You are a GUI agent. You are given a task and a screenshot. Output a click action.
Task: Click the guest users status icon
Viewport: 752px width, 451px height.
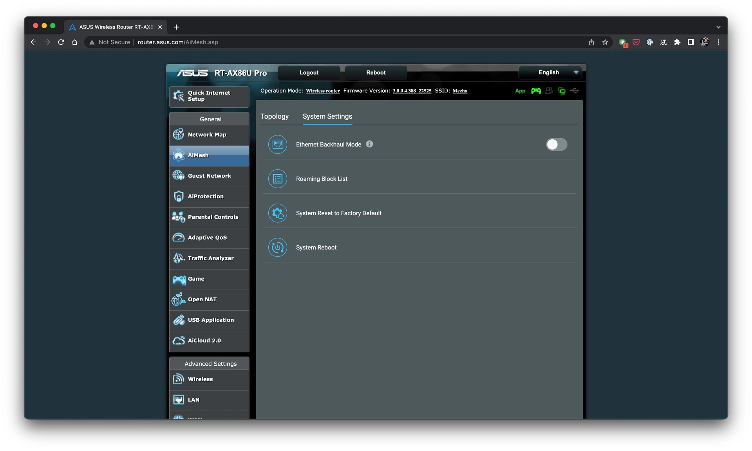[549, 91]
